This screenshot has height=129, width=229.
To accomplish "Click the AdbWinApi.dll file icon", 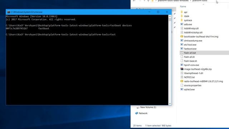I will coord(182,28).
